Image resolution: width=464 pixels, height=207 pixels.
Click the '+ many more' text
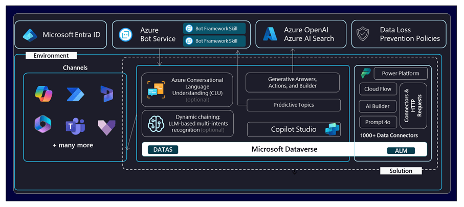pyautogui.click(x=73, y=145)
